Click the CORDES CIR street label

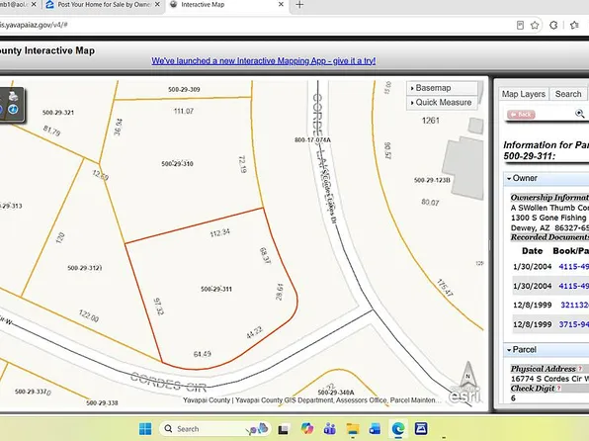169,382
